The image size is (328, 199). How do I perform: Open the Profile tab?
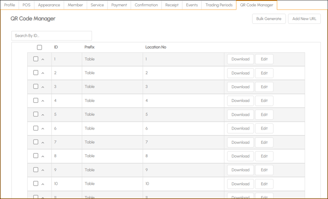[x=10, y=5]
